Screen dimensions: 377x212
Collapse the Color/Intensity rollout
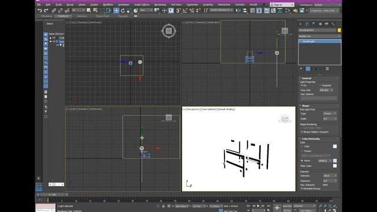310,139
